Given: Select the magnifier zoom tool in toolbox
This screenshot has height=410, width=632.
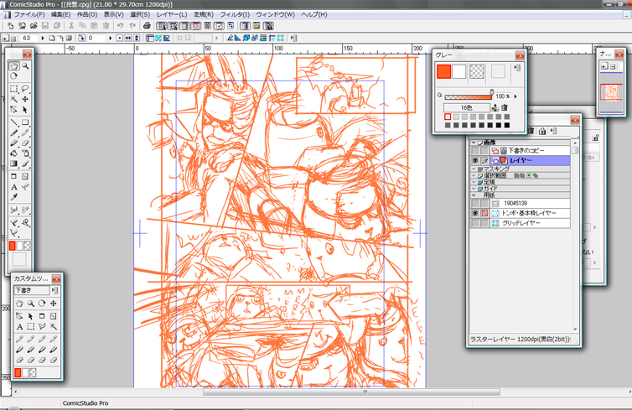Looking at the screenshot, I should [26, 65].
